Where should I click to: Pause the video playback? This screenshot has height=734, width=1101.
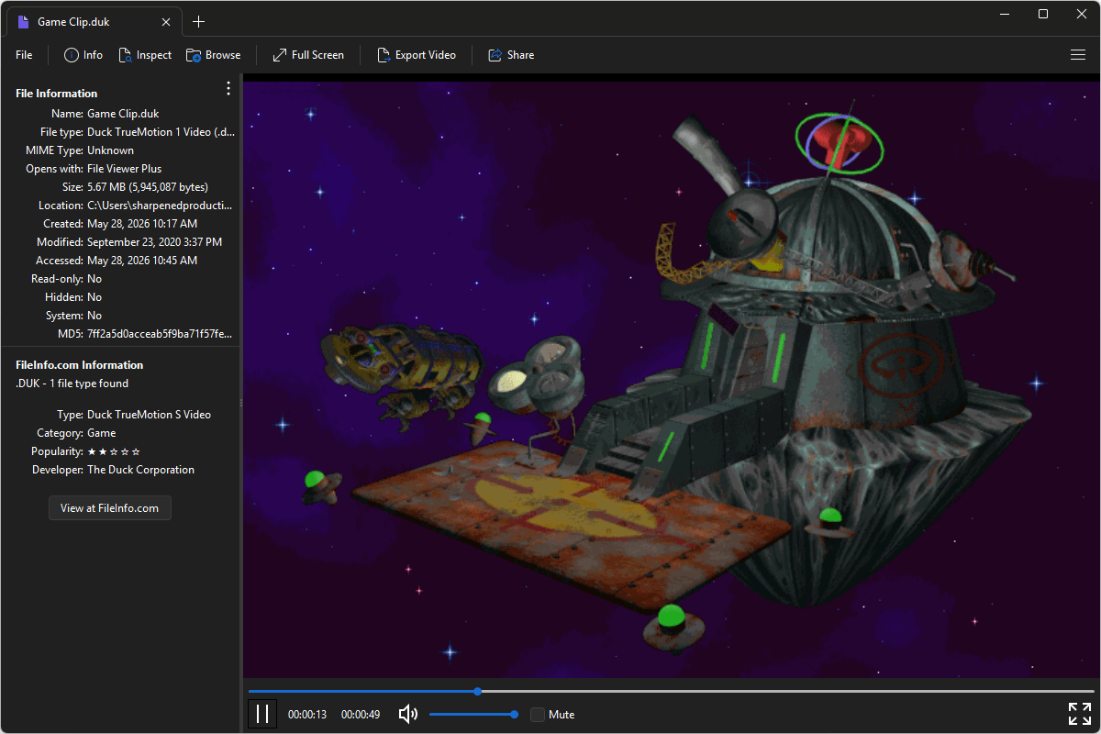(262, 714)
